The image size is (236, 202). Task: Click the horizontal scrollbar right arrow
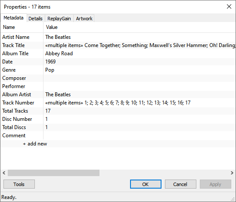pyautogui.click(x=232, y=173)
